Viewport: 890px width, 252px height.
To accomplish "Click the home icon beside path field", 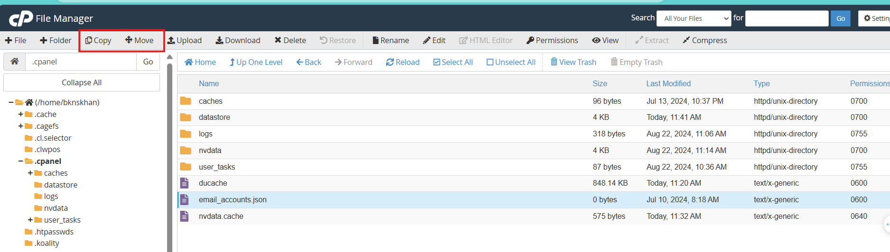I will pos(15,62).
